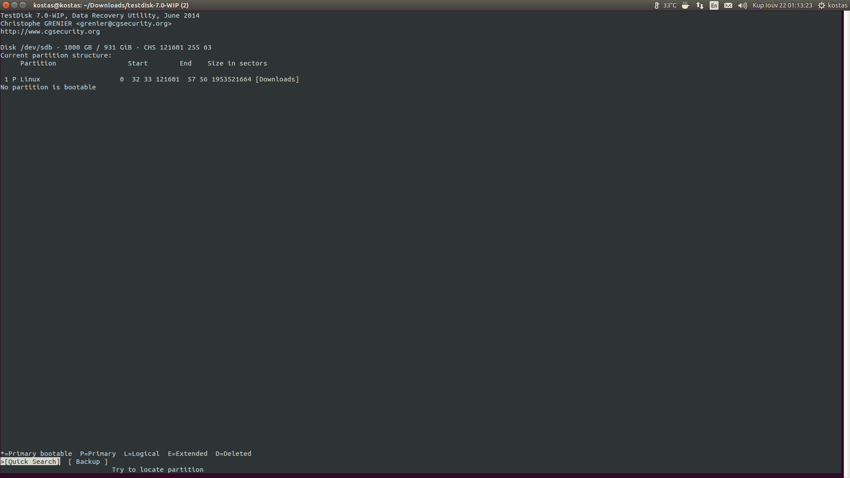Minimize the terminal window

pos(14,5)
